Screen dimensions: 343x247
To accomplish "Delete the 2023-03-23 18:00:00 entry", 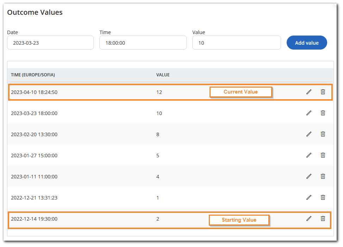I will (323, 113).
